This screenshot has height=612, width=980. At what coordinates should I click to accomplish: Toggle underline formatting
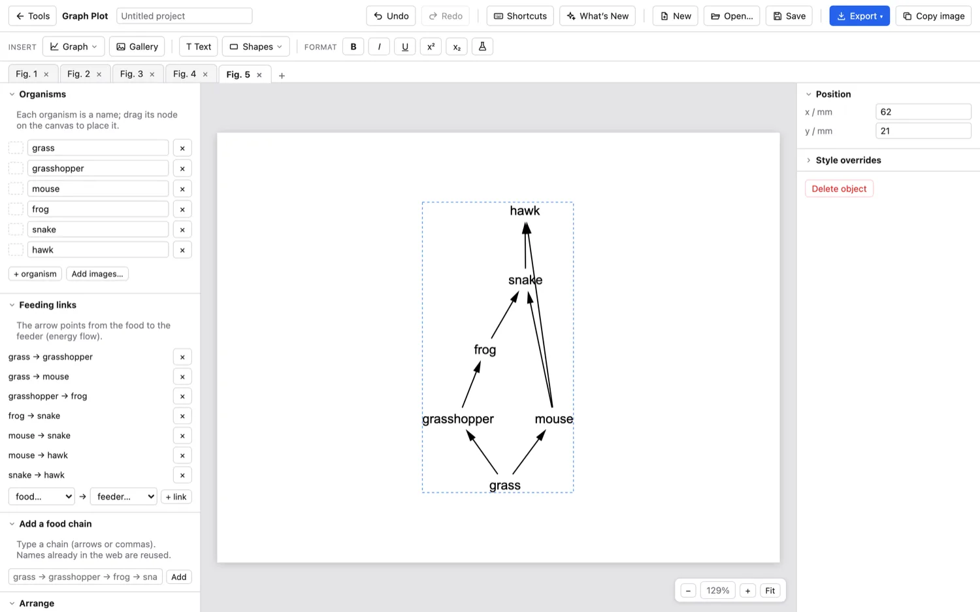tap(405, 46)
